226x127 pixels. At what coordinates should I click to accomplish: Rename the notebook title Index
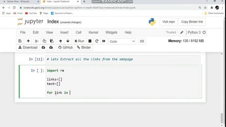tap(53, 22)
